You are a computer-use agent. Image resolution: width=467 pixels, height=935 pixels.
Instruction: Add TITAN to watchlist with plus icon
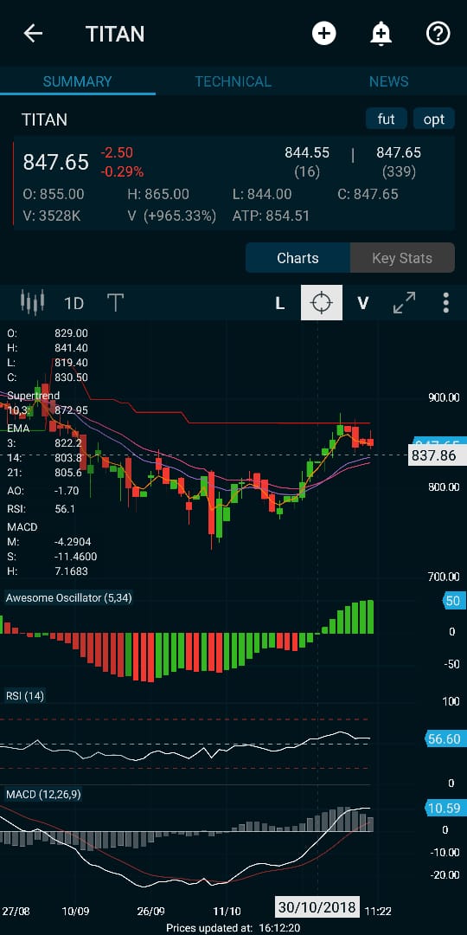point(324,34)
